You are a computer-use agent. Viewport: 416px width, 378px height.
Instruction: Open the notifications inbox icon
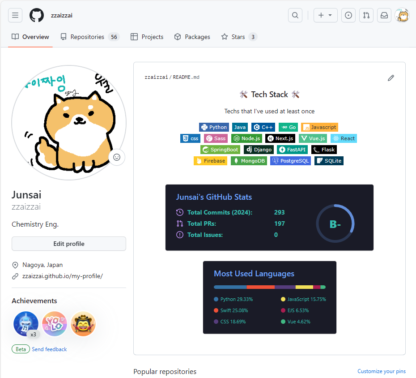384,15
